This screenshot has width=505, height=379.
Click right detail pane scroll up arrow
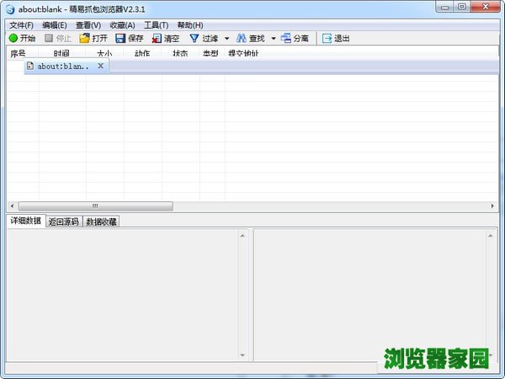click(491, 236)
